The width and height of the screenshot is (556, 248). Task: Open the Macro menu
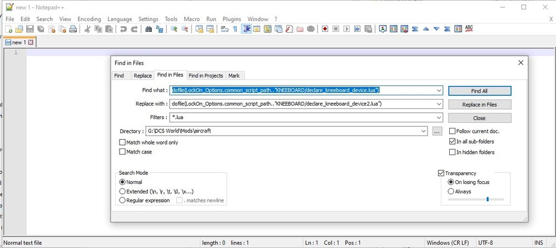click(192, 19)
